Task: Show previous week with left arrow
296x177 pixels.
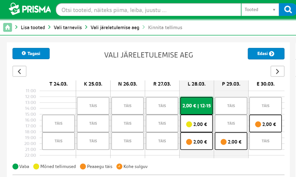Action: (19, 71)
